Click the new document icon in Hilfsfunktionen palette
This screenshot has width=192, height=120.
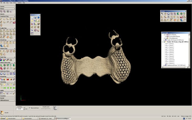[32, 17]
